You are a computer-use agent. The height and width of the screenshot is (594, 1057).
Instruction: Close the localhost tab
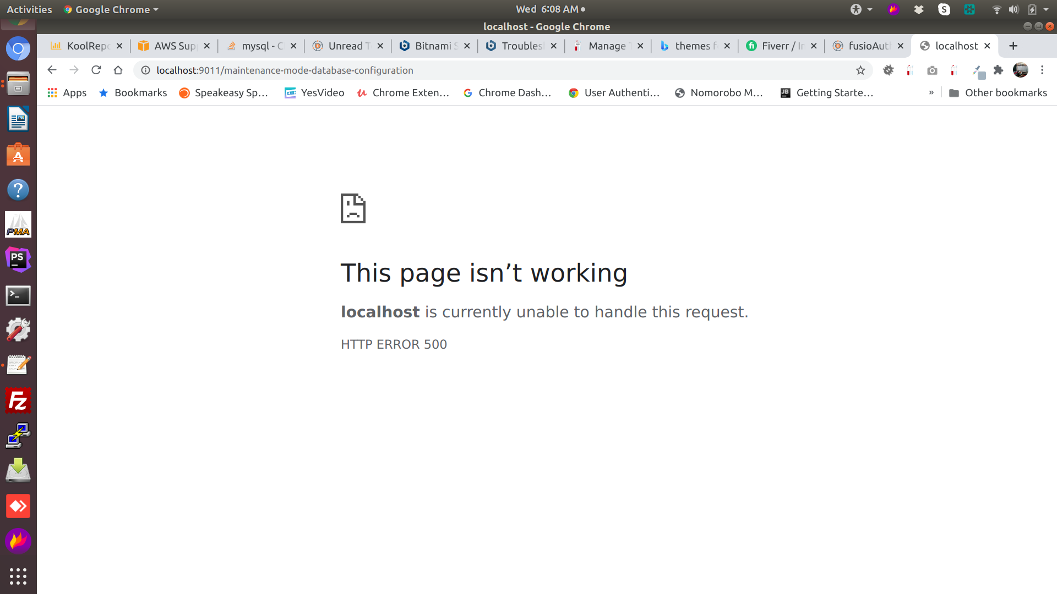click(x=987, y=46)
